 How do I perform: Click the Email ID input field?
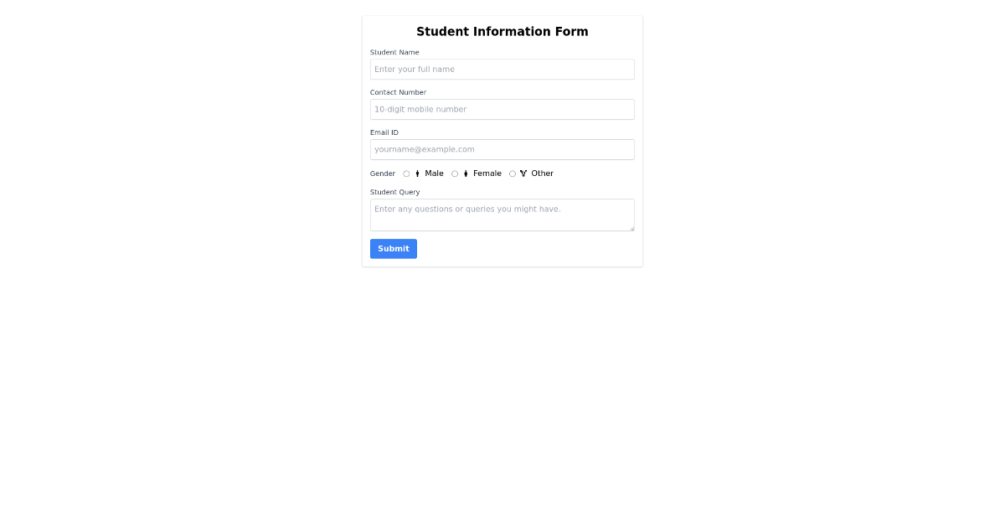pos(502,149)
